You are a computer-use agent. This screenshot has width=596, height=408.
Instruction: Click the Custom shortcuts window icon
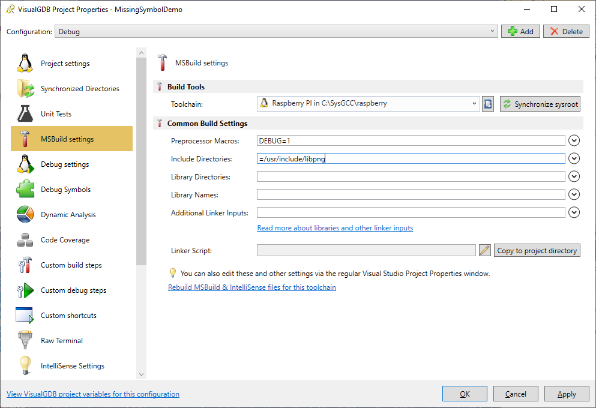(25, 316)
